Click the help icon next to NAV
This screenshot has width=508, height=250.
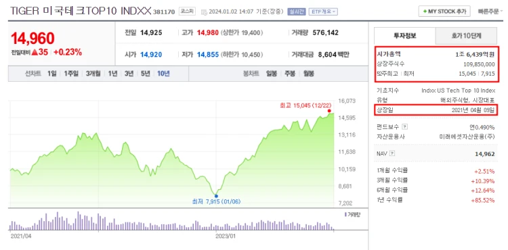point(392,154)
